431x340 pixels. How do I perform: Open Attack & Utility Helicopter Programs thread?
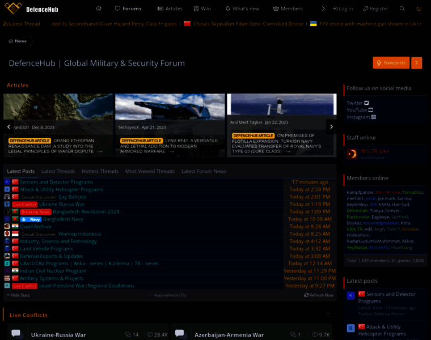point(62,189)
